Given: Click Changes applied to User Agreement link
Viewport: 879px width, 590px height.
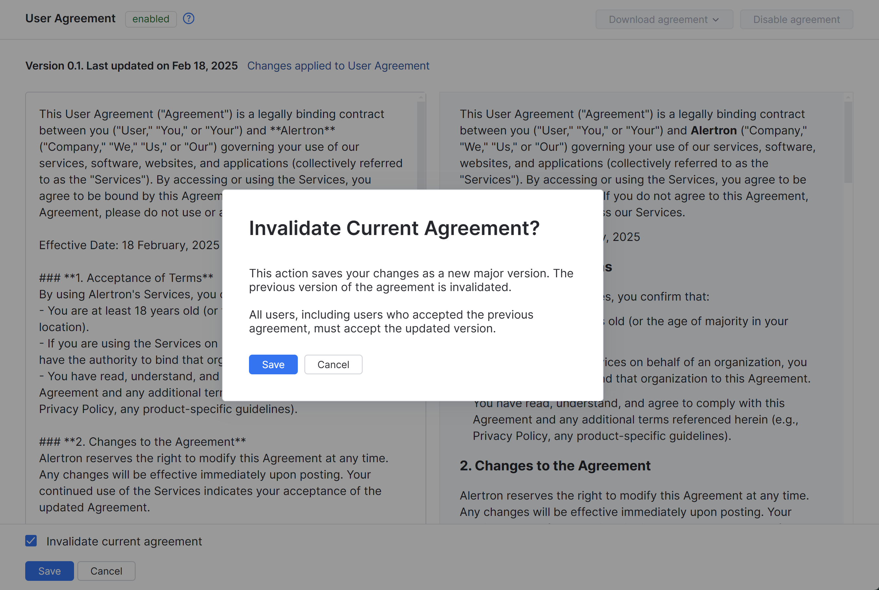Looking at the screenshot, I should click(x=338, y=66).
